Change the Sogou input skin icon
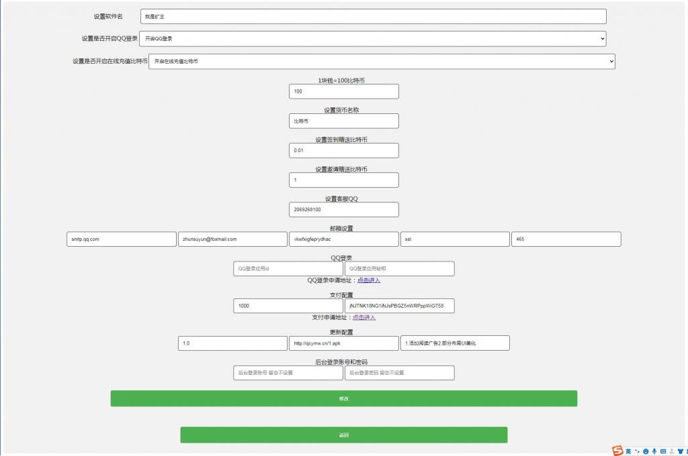Viewport: 688px width, 456px height. [680, 451]
